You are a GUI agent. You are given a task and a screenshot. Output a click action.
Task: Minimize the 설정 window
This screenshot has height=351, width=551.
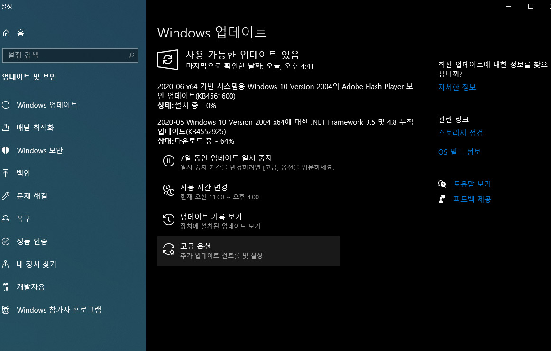click(508, 6)
